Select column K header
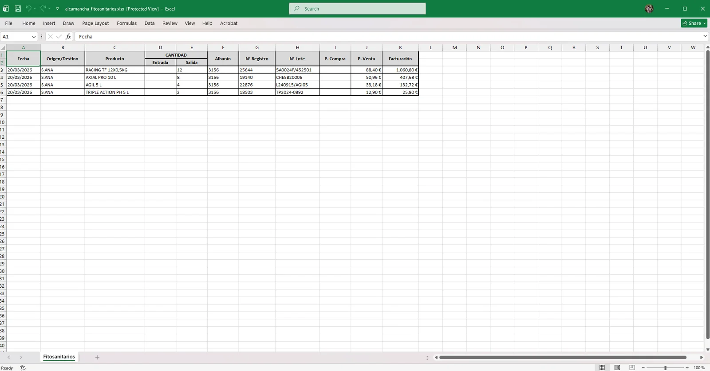710x371 pixels. click(x=400, y=47)
